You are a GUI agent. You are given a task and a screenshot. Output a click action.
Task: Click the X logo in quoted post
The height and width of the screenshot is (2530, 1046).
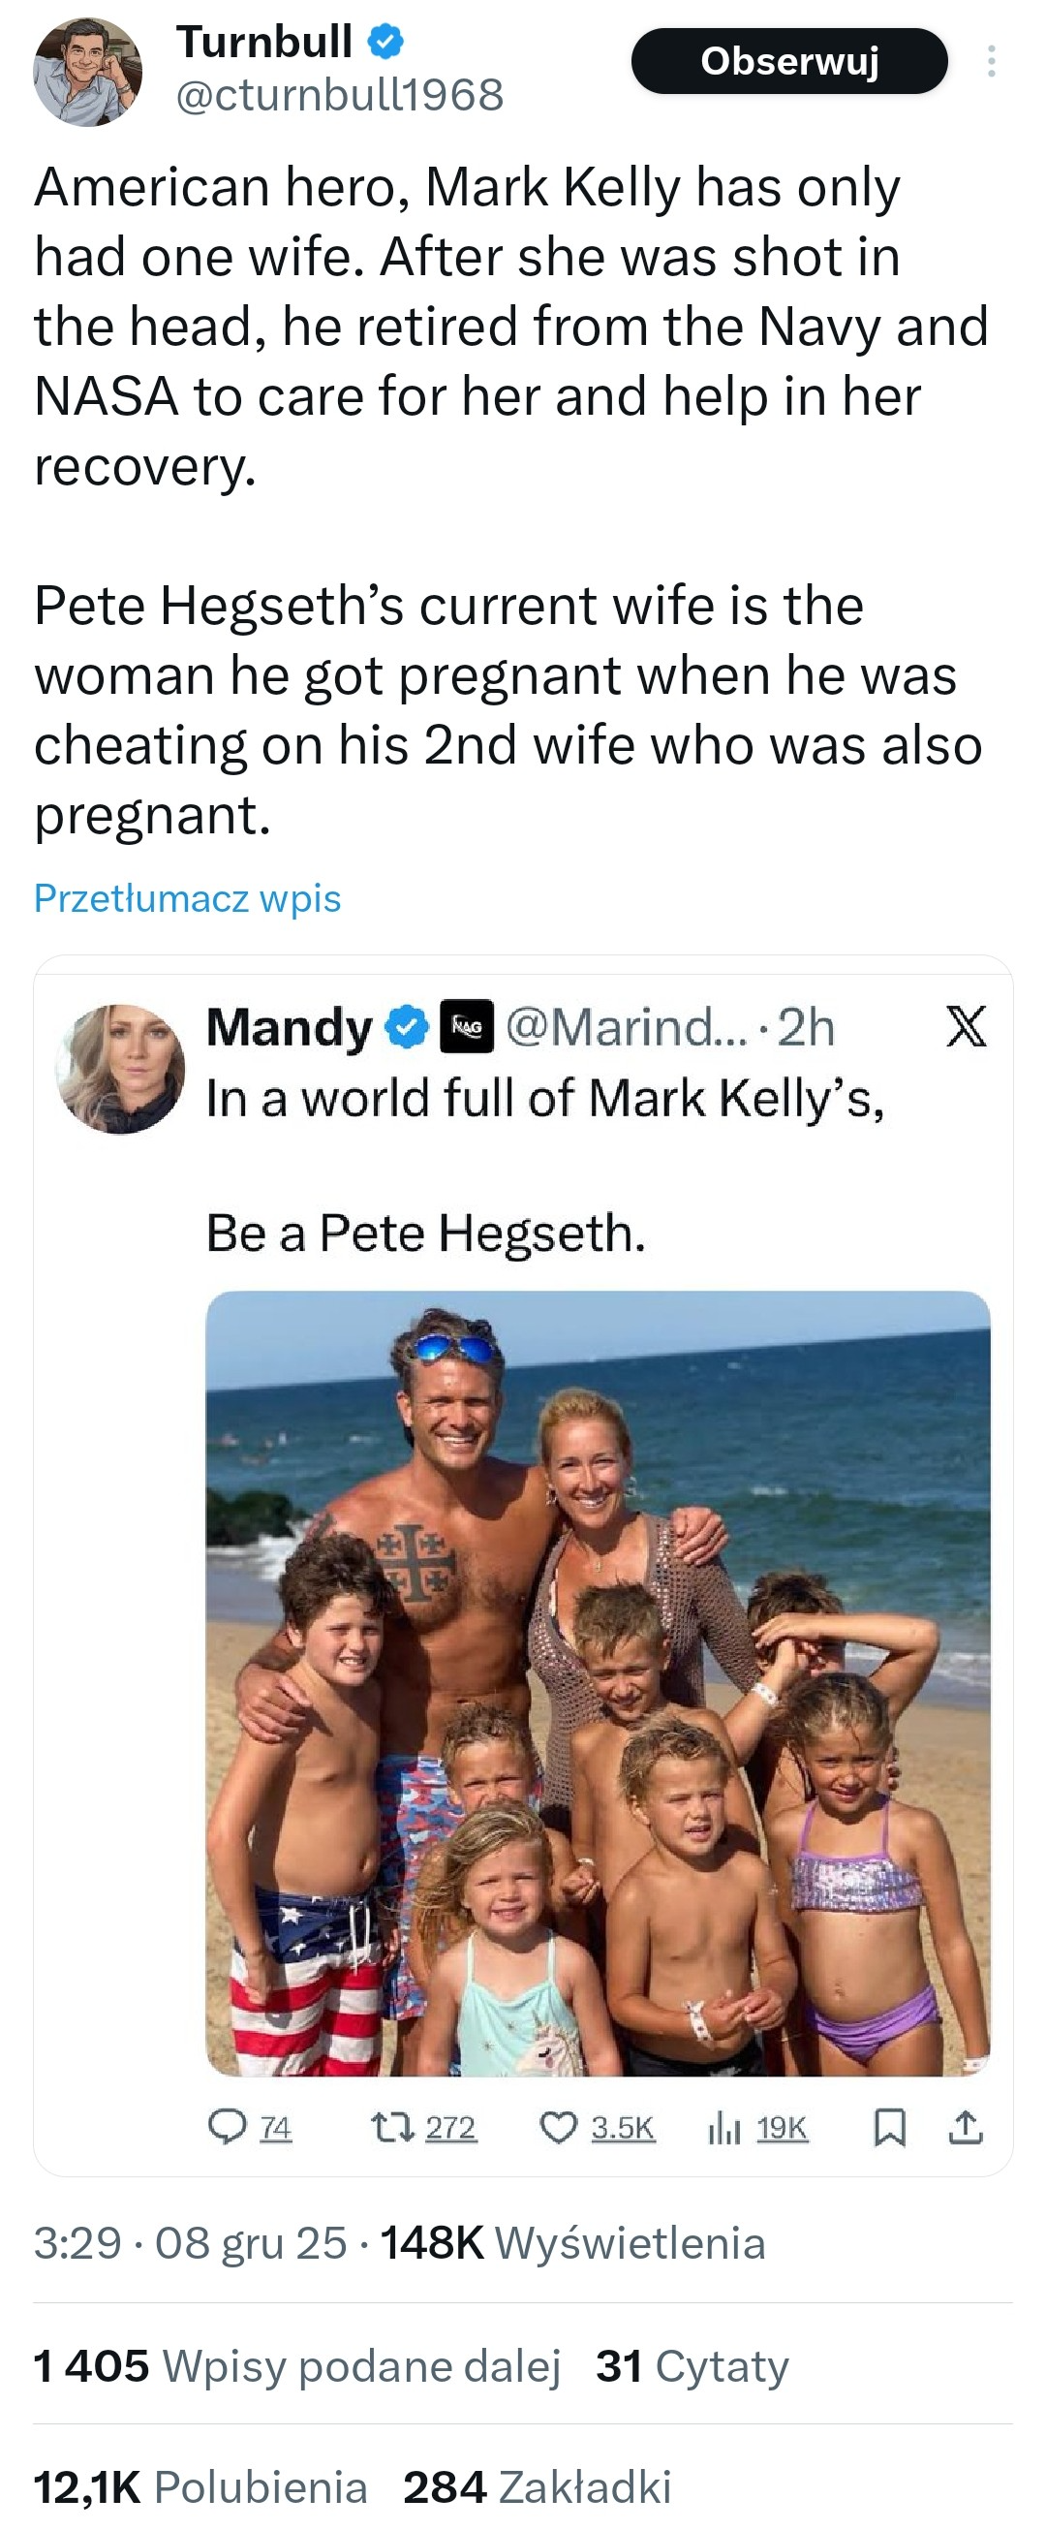click(966, 1026)
